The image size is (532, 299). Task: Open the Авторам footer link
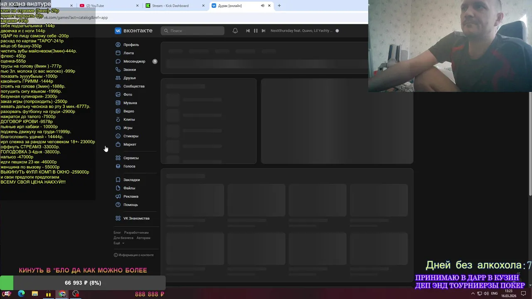point(143,238)
